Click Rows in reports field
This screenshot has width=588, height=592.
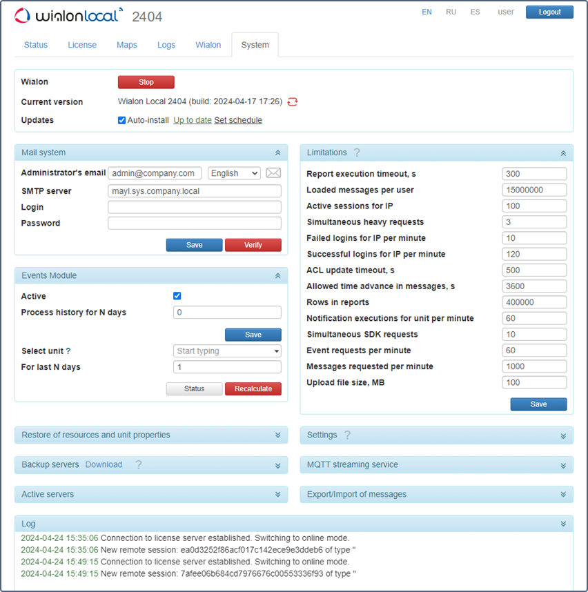(534, 302)
